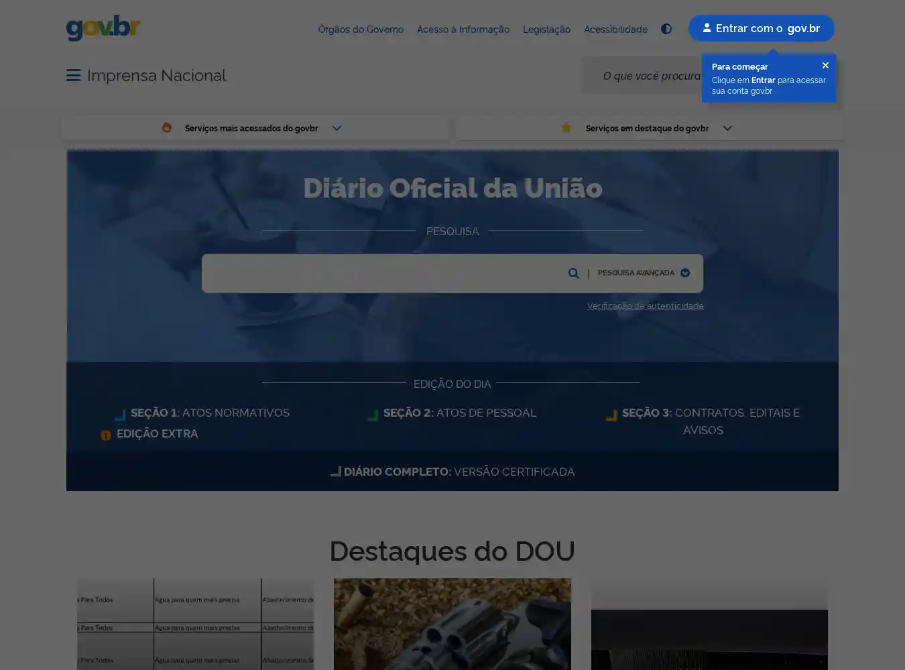Open the dark third highlight thumbnail
The width and height of the screenshot is (905, 670).
click(709, 624)
